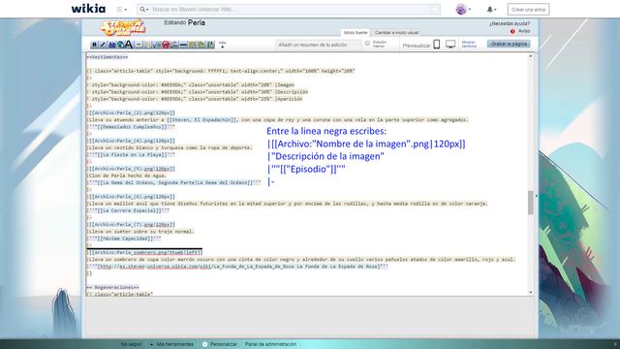The height and width of the screenshot is (349, 620).
Task: Click 'Mostrar cambios' link
Action: 469,44
